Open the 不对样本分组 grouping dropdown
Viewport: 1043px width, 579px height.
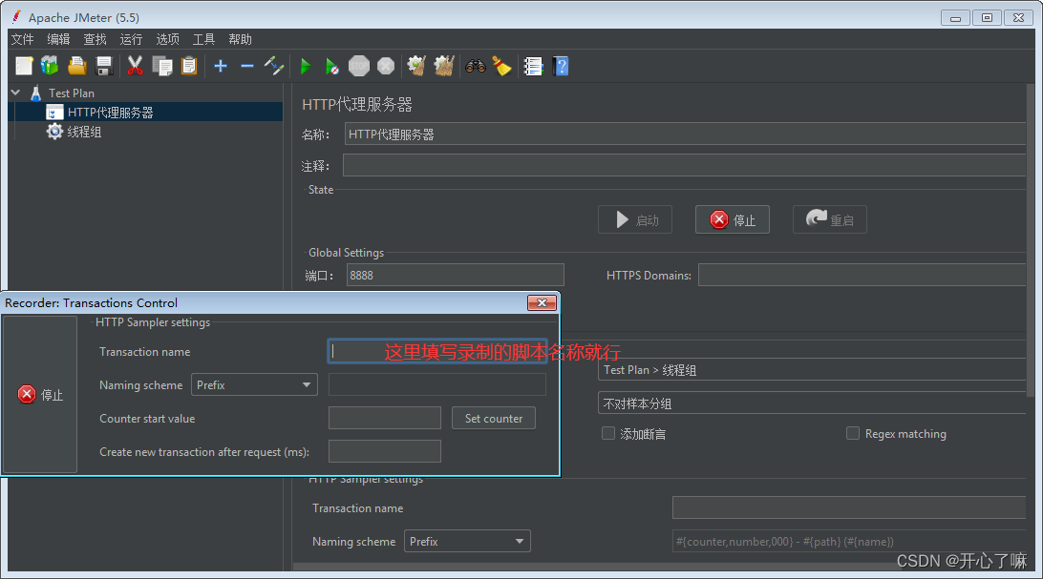[x=812, y=403]
